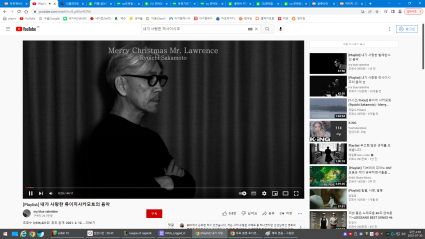Switch to OPGG_Logged_in taskbar window
Image resolution: width=425 pixels, height=239 pixels.
point(172,233)
